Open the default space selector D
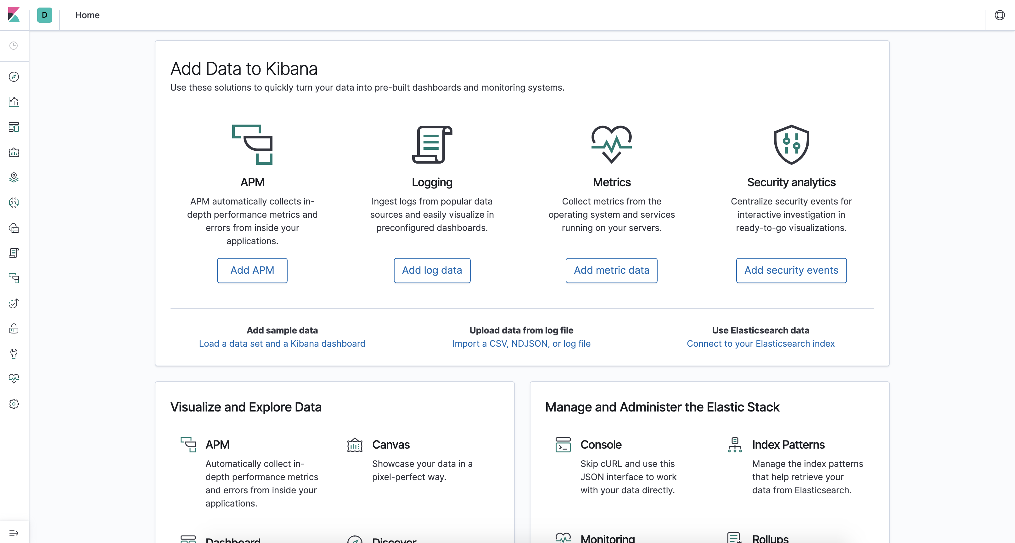Image resolution: width=1015 pixels, height=543 pixels. pos(45,15)
